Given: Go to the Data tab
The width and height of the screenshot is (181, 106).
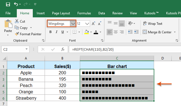Looking at the screenshot, I should click(x=102, y=13).
